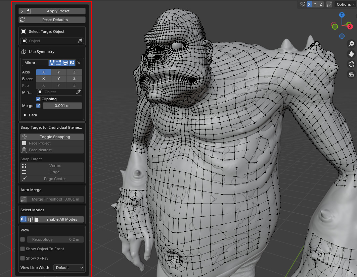The height and width of the screenshot is (277, 357).
Task: Select Edge Center snap target
Action: click(x=52, y=179)
